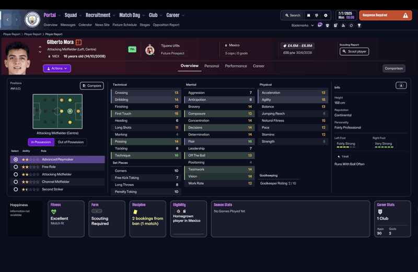Viewport: 418px width, 272px height.
Task: Select the Attacking Midfielder role radio
Action: tap(16, 174)
